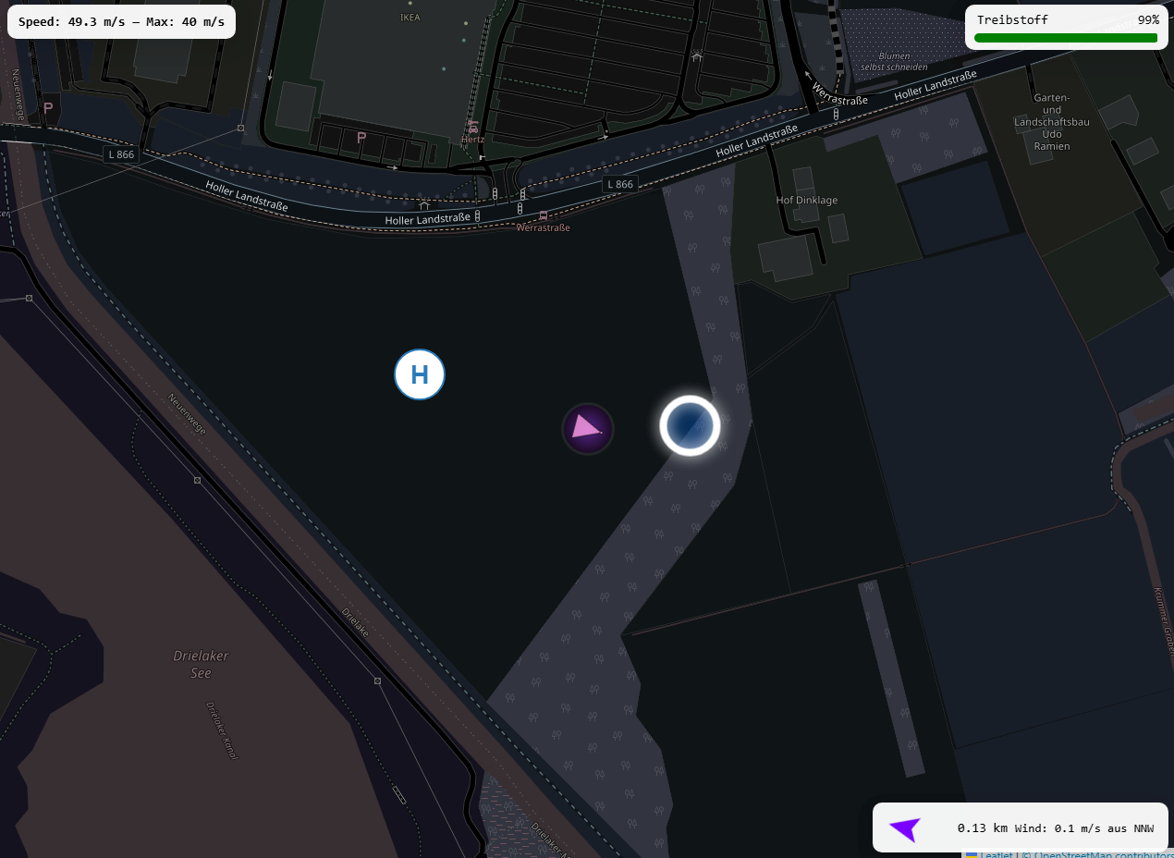Click the pink aircraft arrow marker
The image size is (1174, 858).
[x=588, y=429]
